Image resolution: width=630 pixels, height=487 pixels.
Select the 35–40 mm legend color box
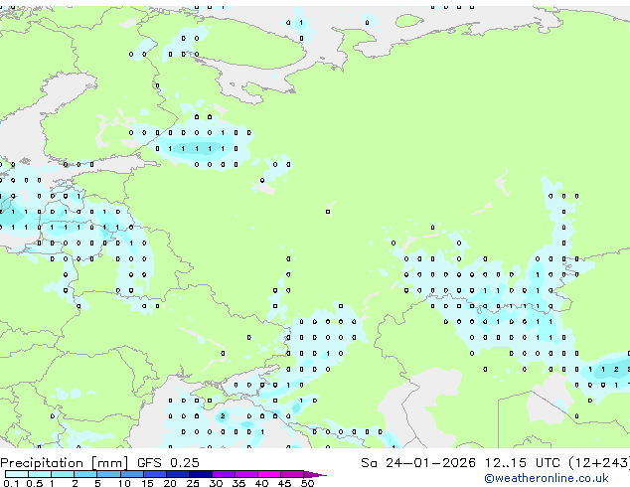(245, 474)
